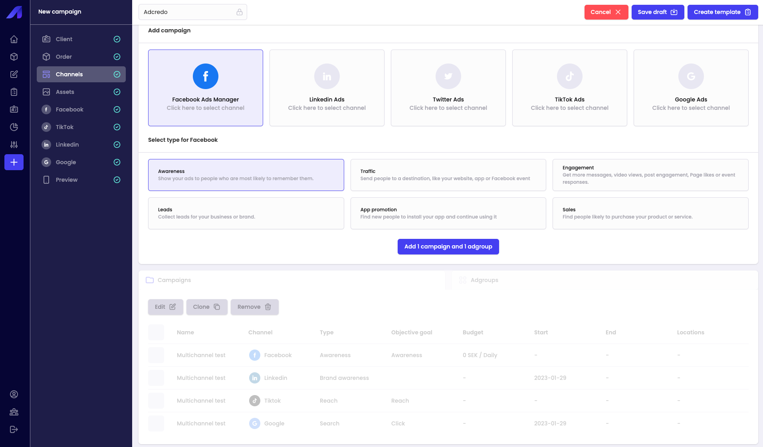Open the Preview step in sidebar
The height and width of the screenshot is (447, 763).
click(x=81, y=180)
